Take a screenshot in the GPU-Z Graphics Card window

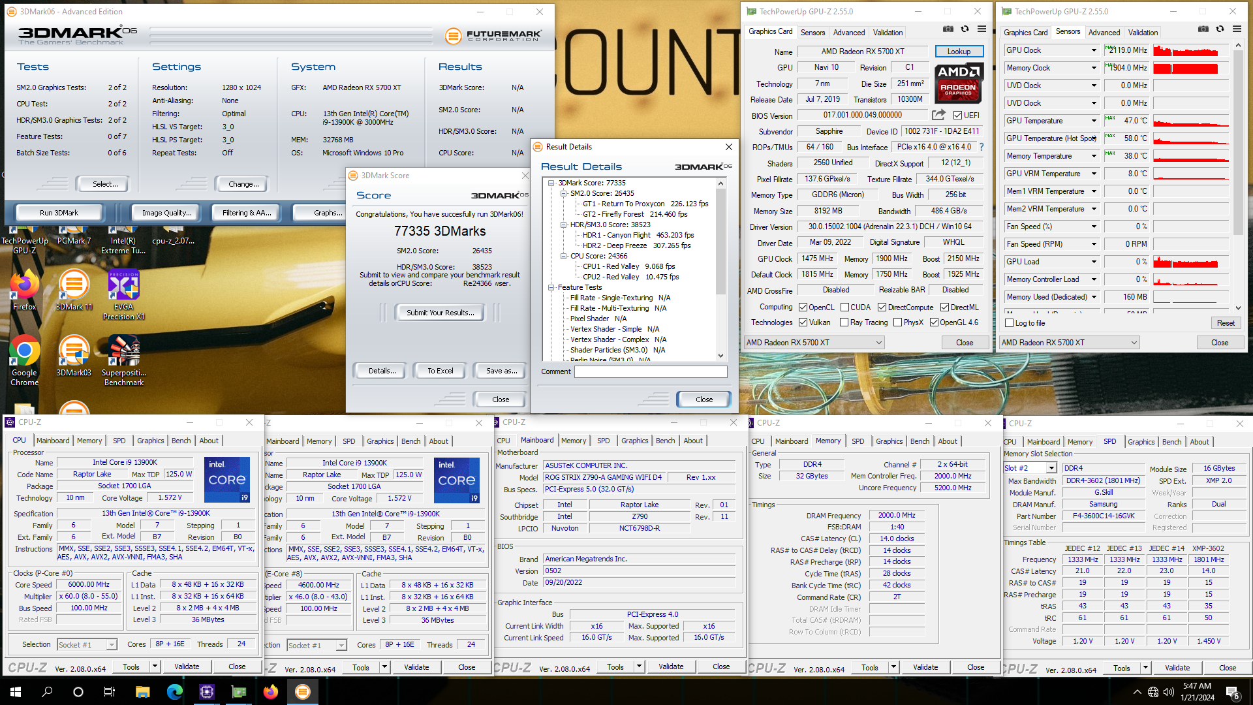pyautogui.click(x=948, y=29)
